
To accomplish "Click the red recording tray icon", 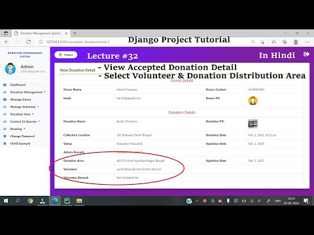I will (x=205, y=201).
